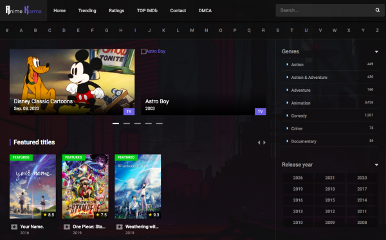Go to next featured titles arrow
Viewport: 386px width, 240px height.
point(264,142)
